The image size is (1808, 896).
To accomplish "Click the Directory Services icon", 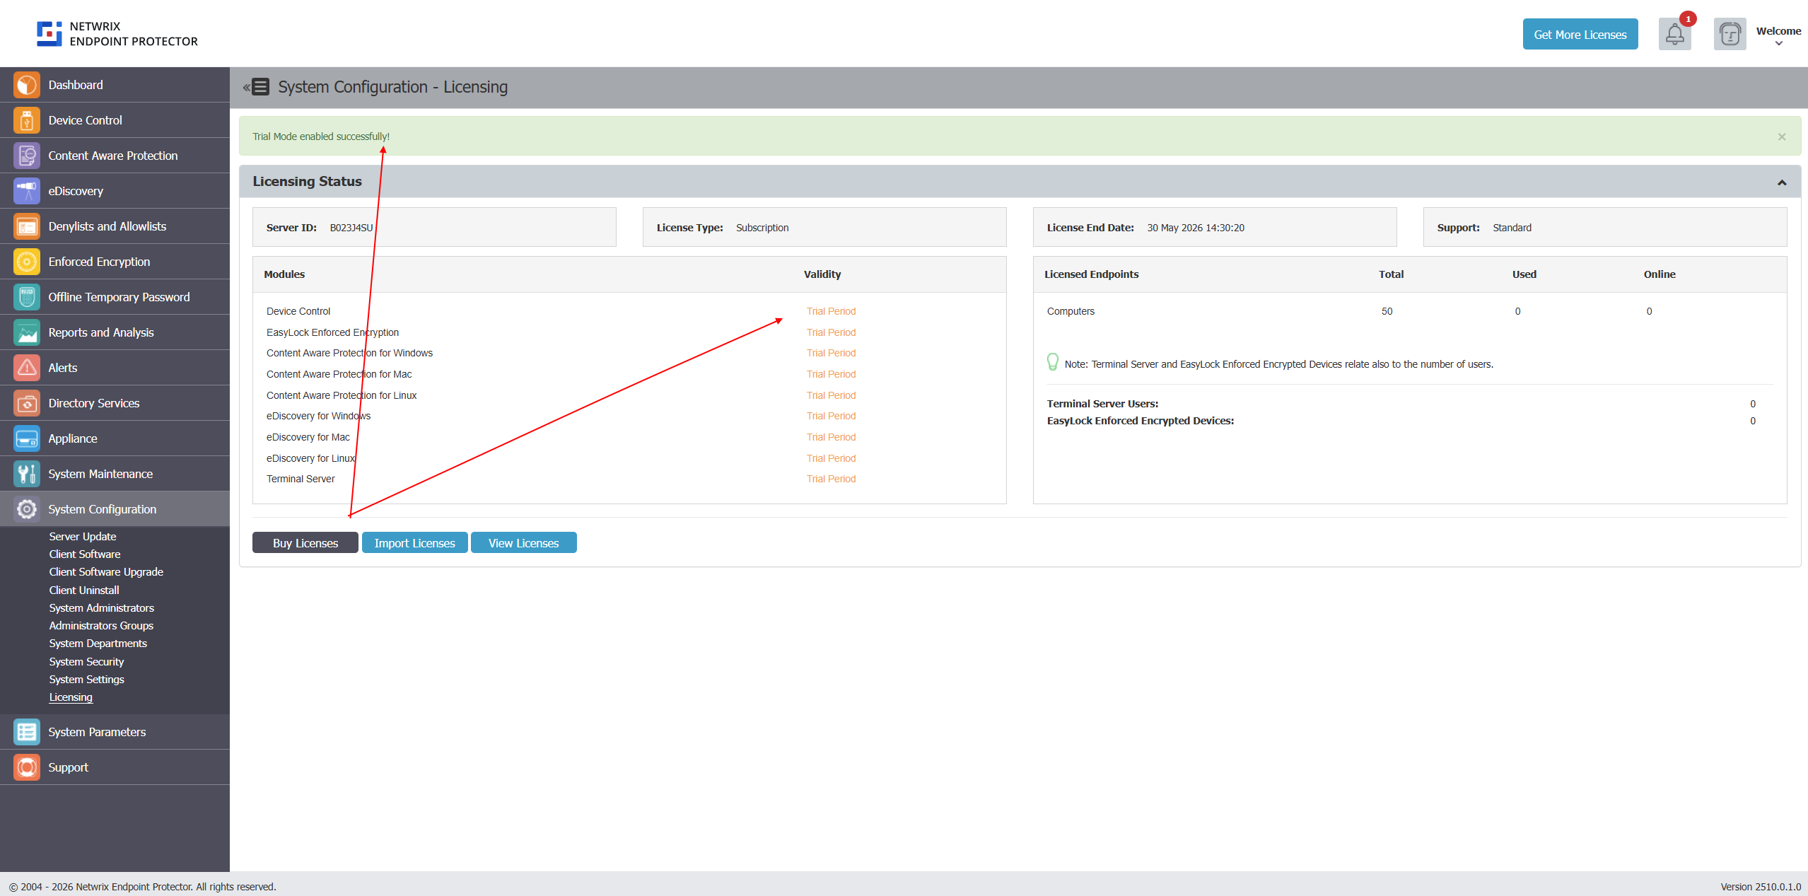I will pos(27,403).
